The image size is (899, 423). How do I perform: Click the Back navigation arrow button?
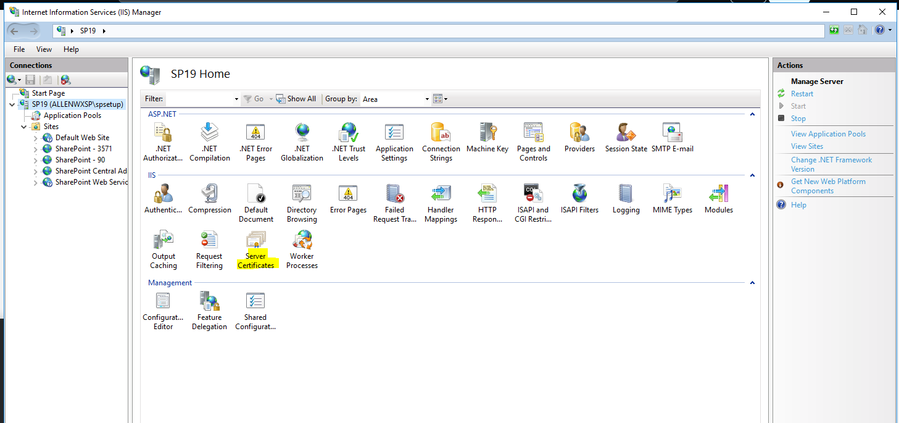click(14, 31)
